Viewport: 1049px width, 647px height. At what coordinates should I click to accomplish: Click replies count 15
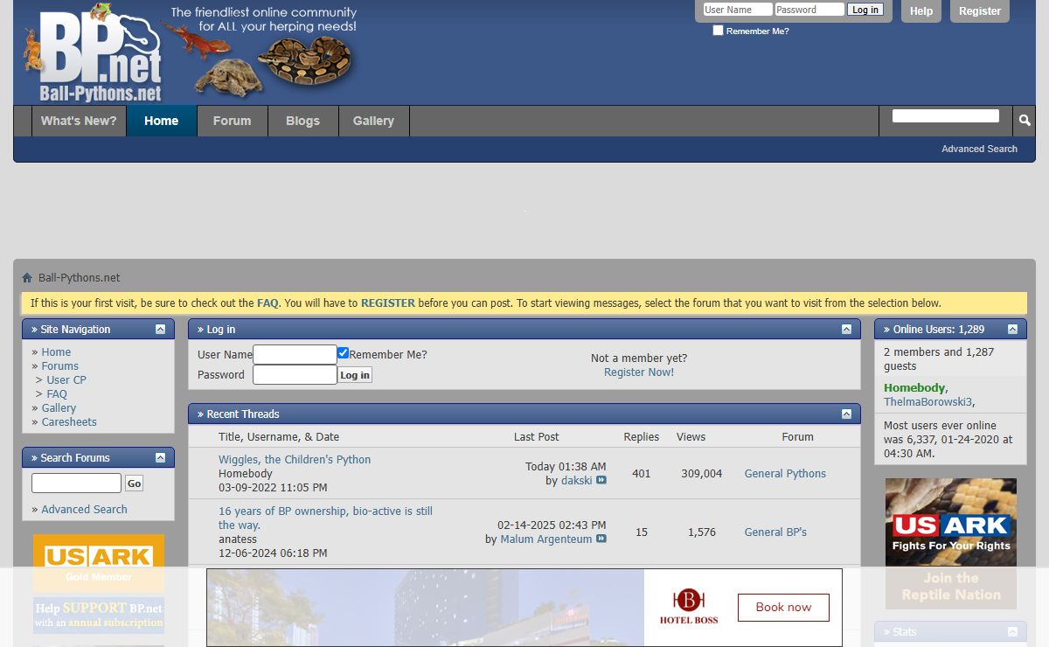tap(642, 532)
